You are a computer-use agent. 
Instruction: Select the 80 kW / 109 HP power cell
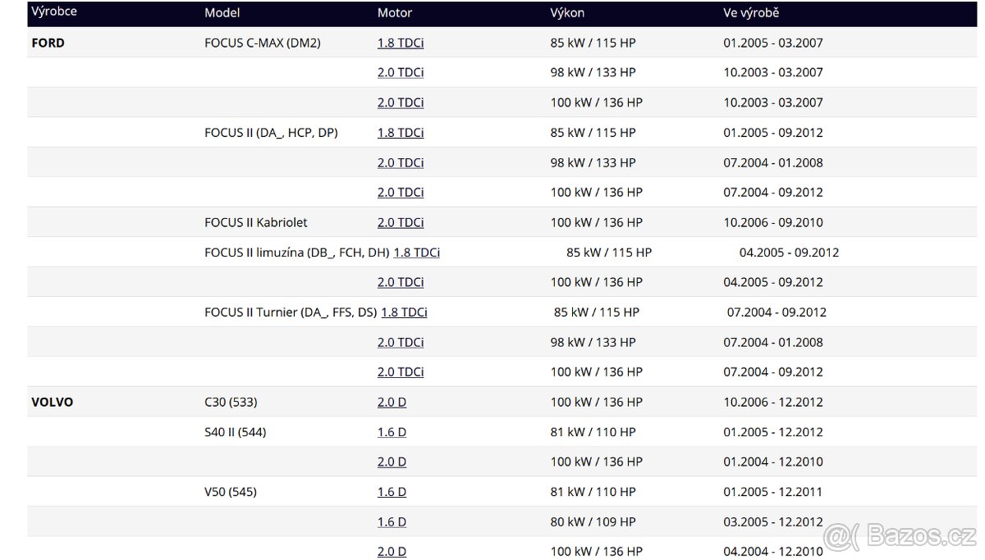[593, 521]
